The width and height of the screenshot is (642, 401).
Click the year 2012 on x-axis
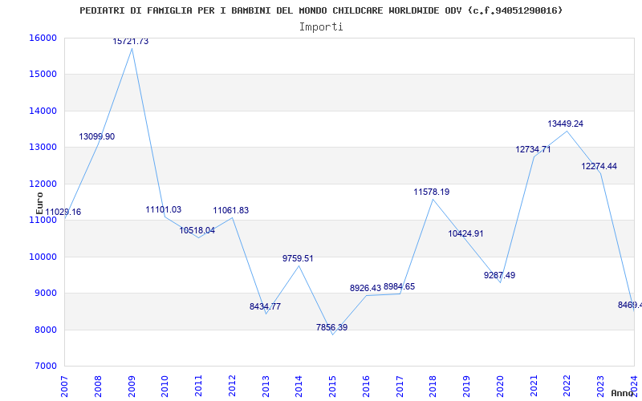pyautogui.click(x=232, y=386)
